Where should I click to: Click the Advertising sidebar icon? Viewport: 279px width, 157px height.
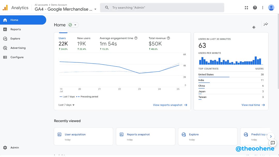pos(5,48)
